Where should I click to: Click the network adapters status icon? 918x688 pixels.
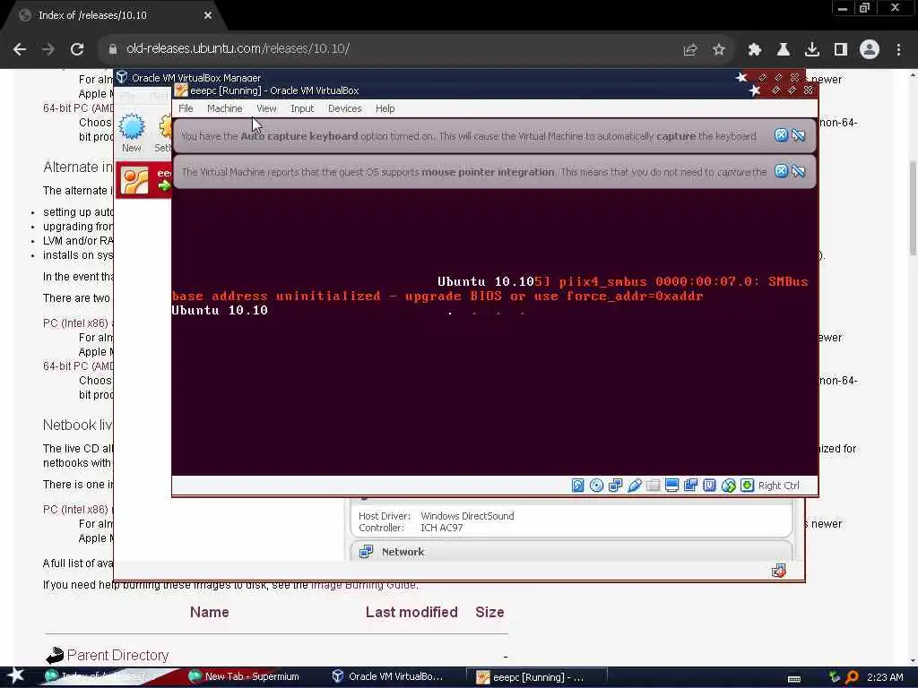pyautogui.click(x=615, y=486)
